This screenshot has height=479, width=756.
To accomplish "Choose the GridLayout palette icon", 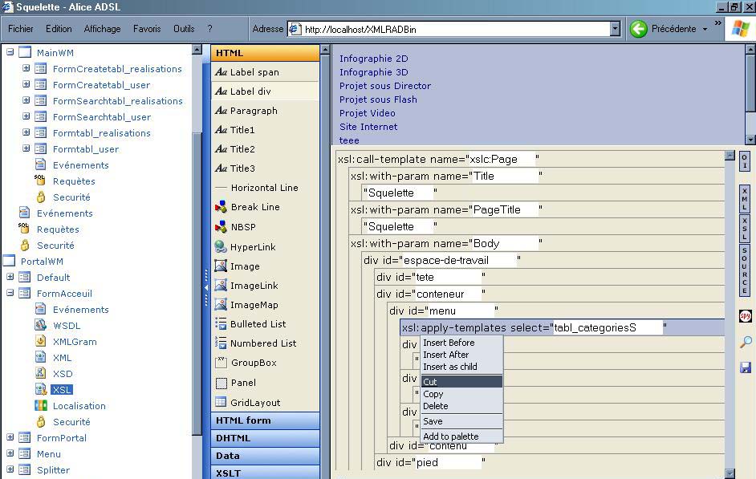I will click(x=221, y=403).
